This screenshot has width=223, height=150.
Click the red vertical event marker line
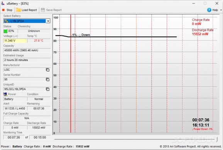point(71,74)
